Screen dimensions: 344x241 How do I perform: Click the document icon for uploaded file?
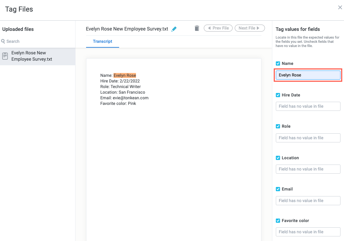point(5,56)
